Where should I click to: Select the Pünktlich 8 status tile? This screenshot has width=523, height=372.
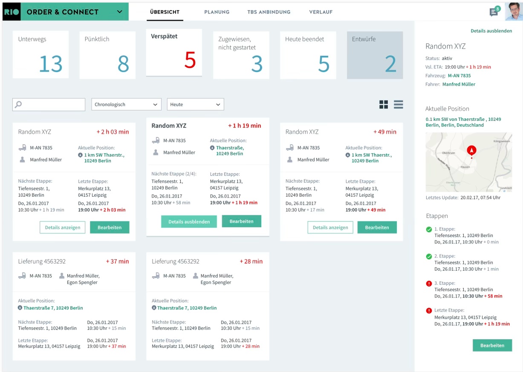click(107, 55)
